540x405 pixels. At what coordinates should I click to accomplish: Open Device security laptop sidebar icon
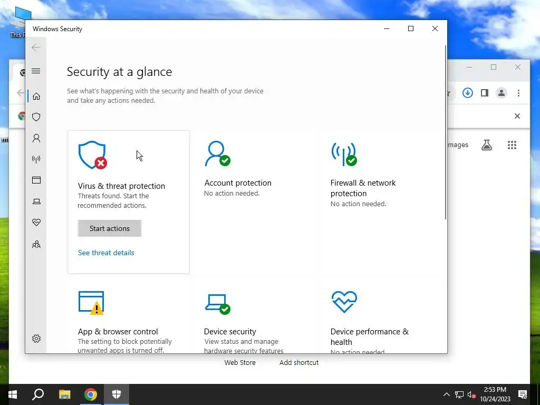click(x=36, y=201)
